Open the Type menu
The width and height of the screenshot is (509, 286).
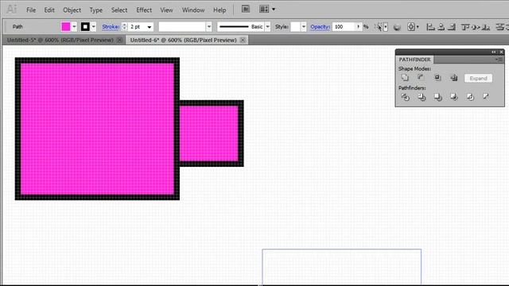click(96, 10)
